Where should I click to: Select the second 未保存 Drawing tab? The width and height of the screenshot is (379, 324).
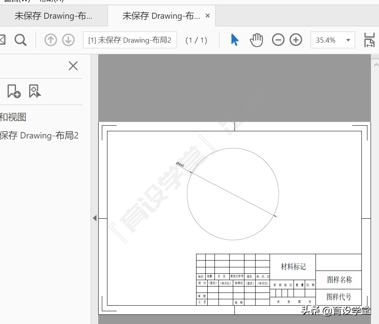[x=161, y=16]
